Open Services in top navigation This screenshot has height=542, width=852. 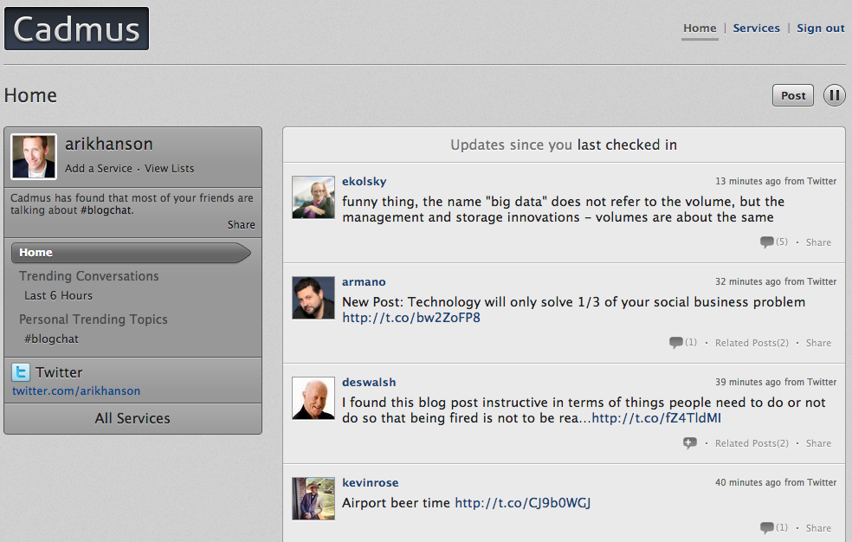tap(757, 29)
